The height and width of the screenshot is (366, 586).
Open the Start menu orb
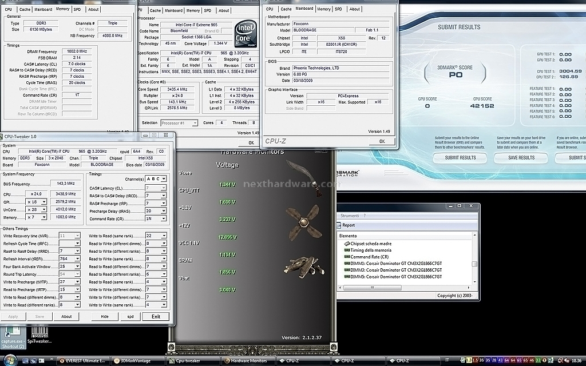(10, 360)
